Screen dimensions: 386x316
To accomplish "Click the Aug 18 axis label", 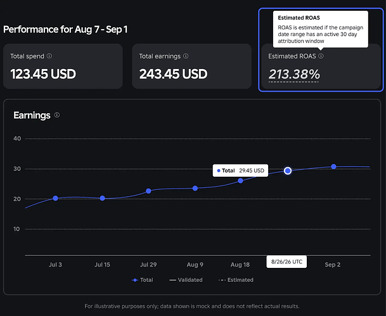I will [x=240, y=265].
